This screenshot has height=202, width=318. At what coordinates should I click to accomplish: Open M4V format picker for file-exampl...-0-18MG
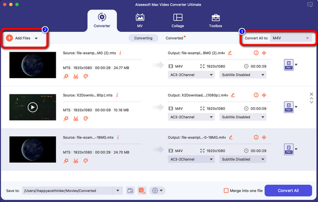[x=290, y=149]
